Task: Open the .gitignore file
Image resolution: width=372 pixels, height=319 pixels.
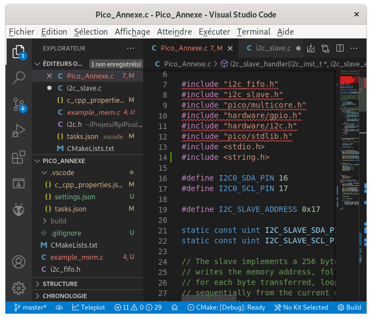Action: [88, 233]
